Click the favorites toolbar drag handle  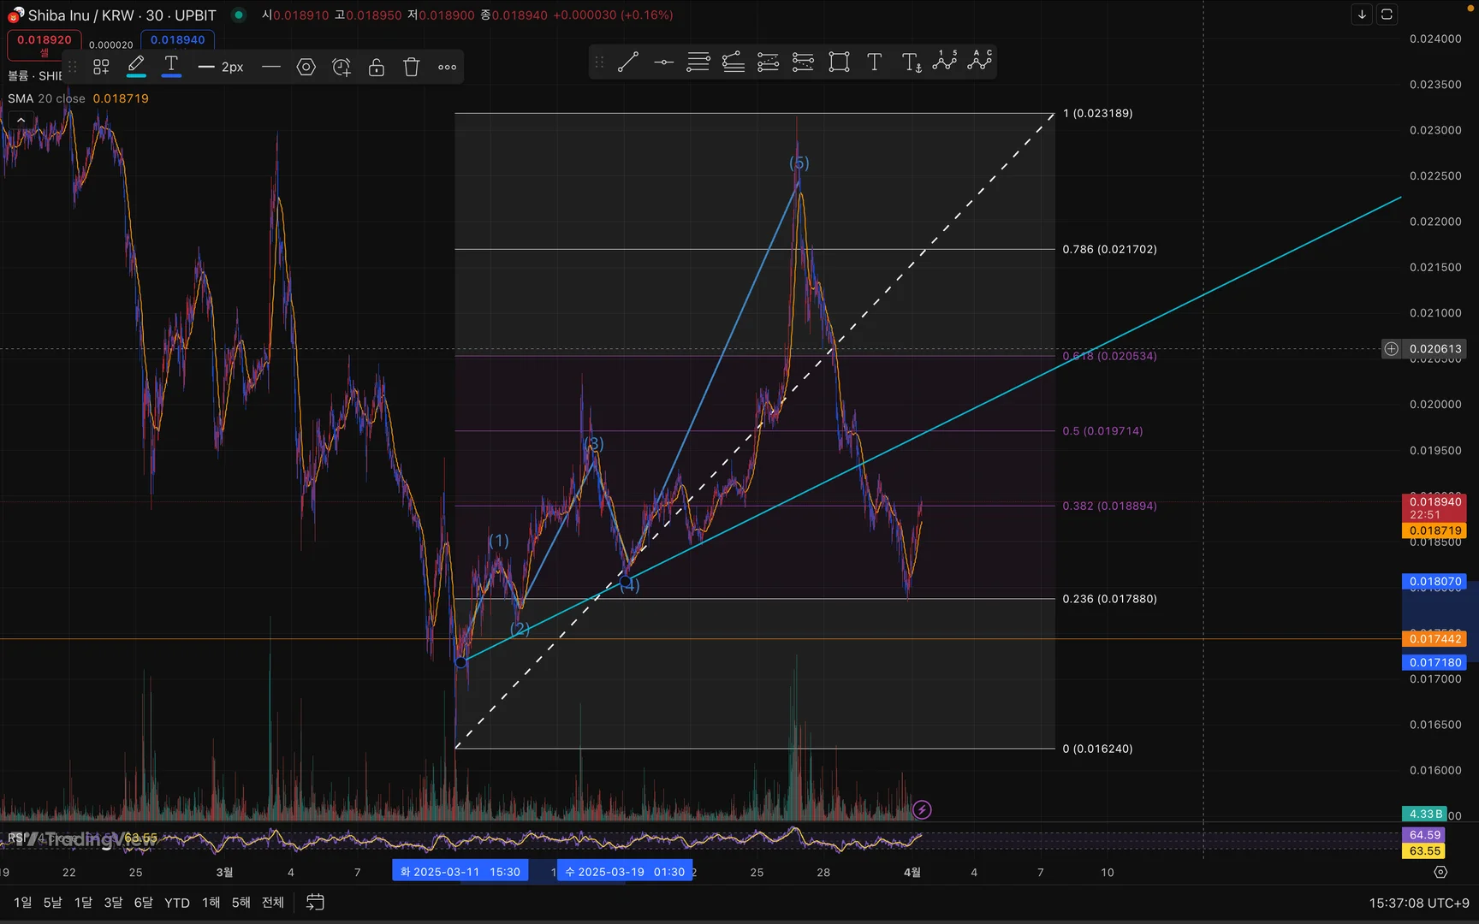tap(599, 62)
